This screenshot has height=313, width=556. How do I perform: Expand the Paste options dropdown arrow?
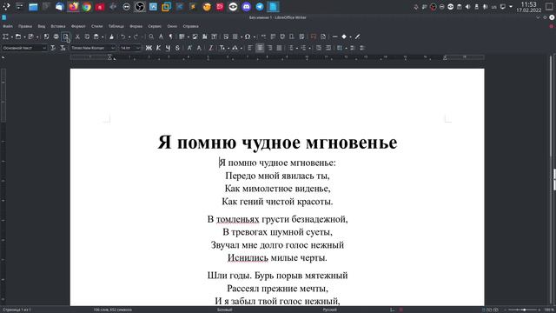pos(103,37)
